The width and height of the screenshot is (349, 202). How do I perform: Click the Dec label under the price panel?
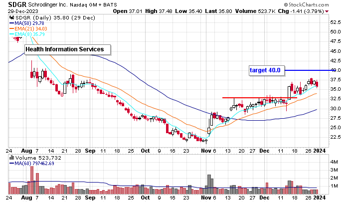click(x=264, y=151)
